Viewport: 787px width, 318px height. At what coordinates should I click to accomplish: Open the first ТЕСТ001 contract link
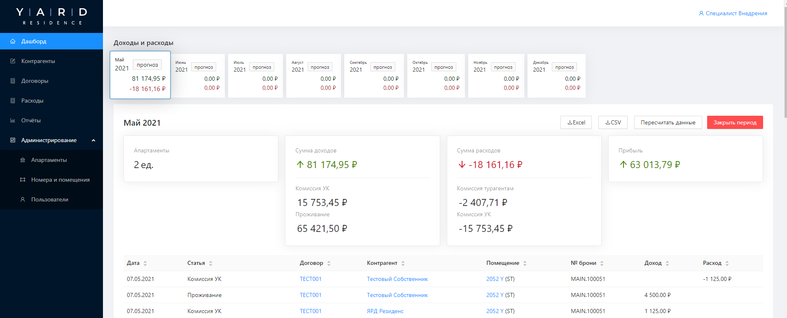(x=311, y=279)
